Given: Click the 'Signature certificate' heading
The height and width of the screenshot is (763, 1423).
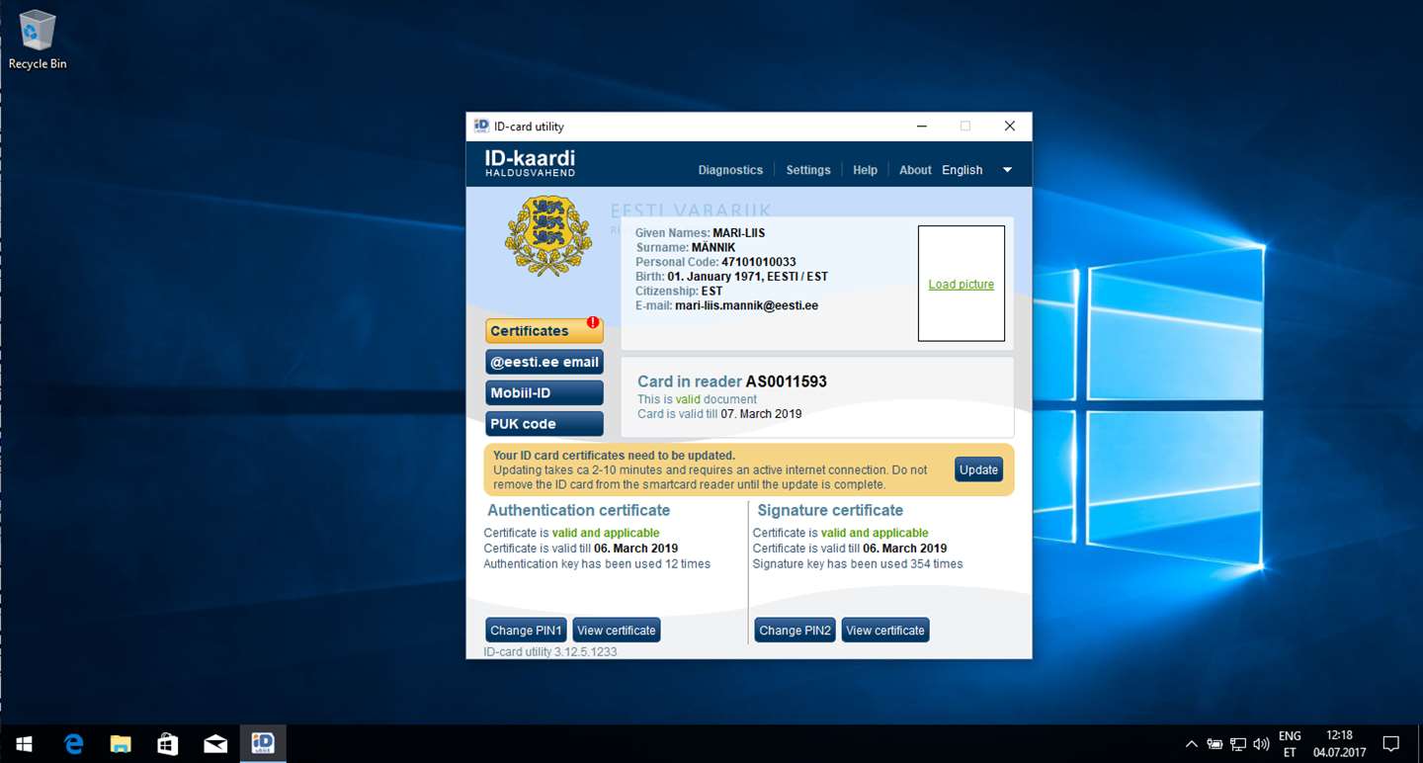Looking at the screenshot, I should [830, 510].
